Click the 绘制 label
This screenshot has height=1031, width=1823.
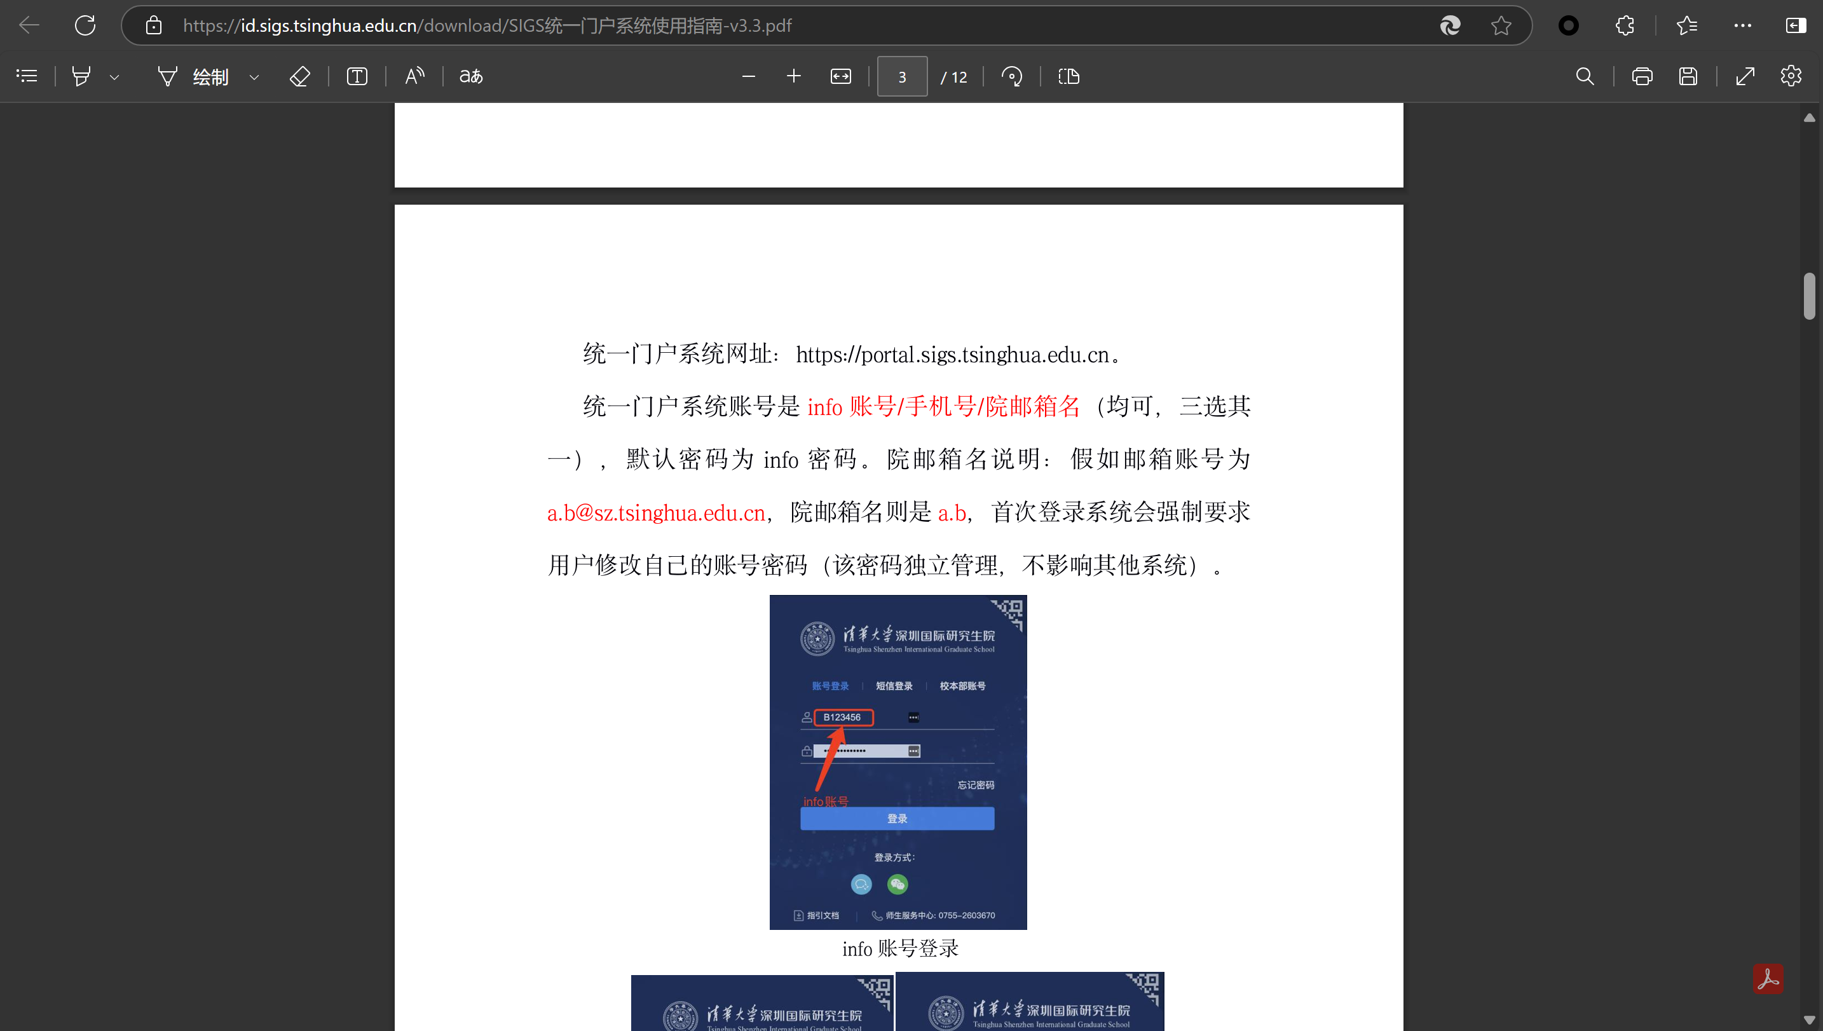[x=210, y=76]
